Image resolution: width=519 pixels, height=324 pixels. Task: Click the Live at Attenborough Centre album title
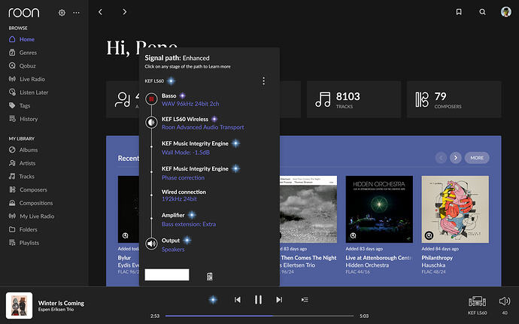[x=378, y=258]
